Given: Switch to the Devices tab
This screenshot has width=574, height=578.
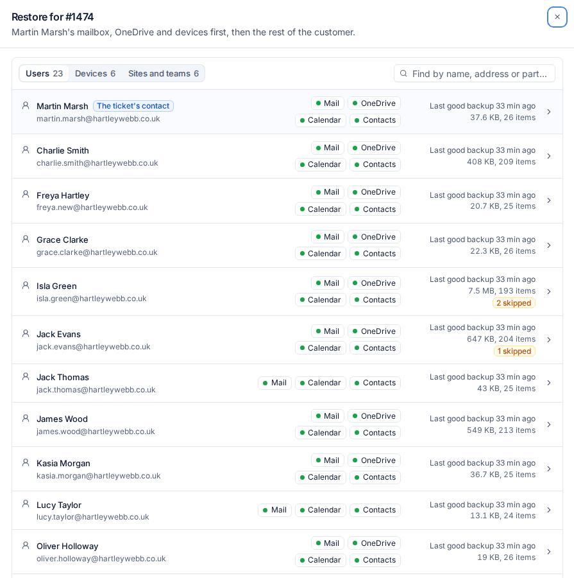Looking at the screenshot, I should 95,73.
